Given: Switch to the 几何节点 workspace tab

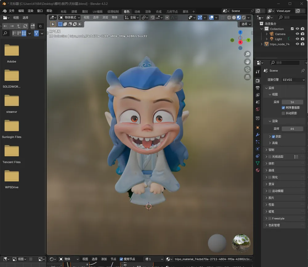Looking at the screenshot, I should tap(172, 11).
